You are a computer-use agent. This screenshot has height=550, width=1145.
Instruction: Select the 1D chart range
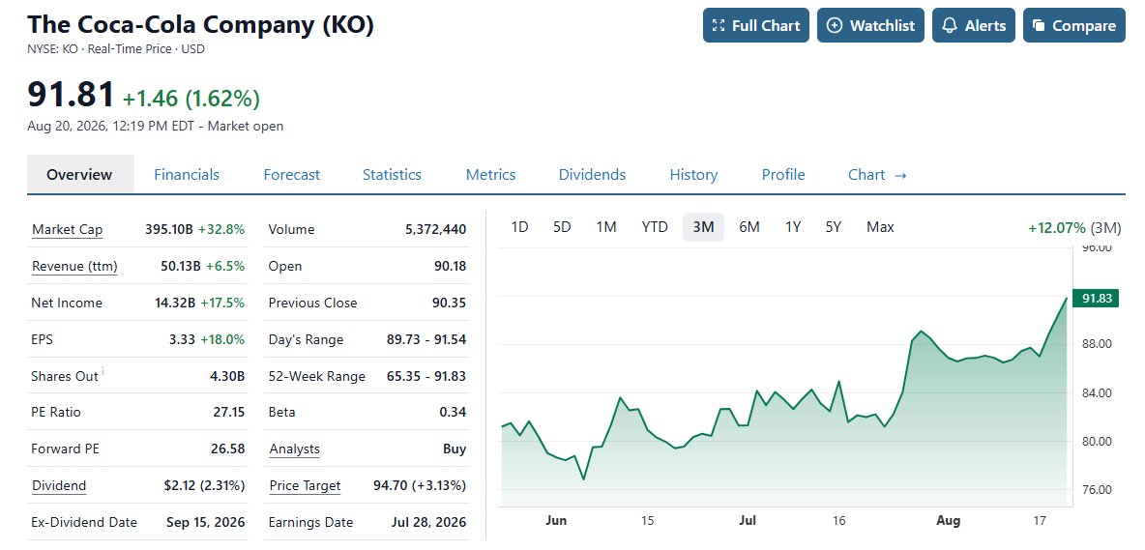pyautogui.click(x=519, y=227)
